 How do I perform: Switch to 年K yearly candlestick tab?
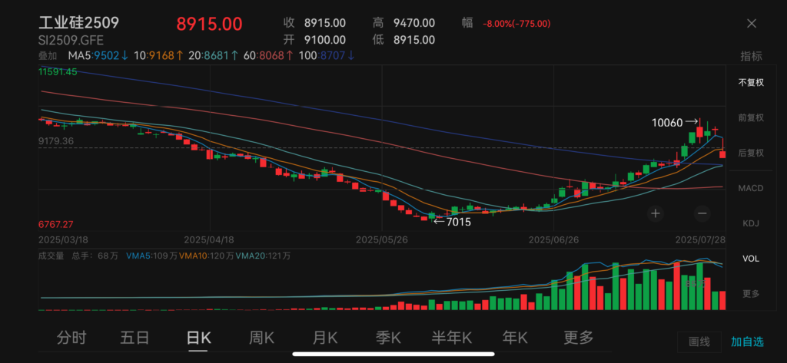point(515,338)
